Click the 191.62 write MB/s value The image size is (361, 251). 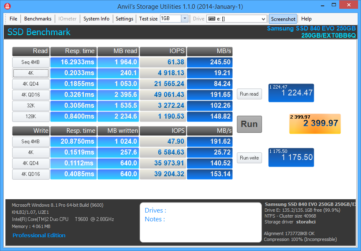210,142
